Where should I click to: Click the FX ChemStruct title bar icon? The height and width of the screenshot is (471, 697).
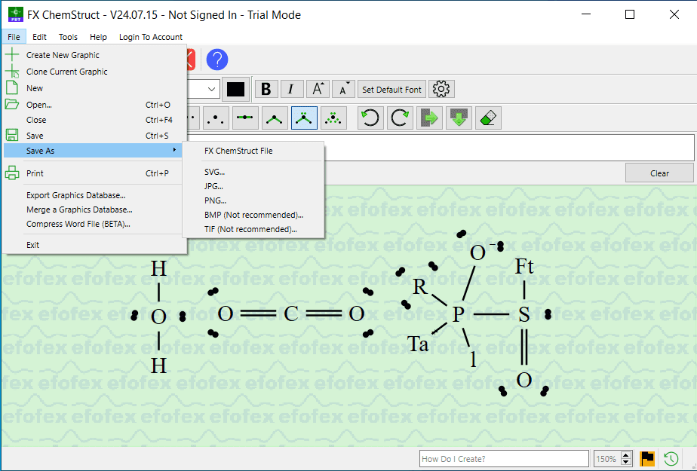click(16, 14)
